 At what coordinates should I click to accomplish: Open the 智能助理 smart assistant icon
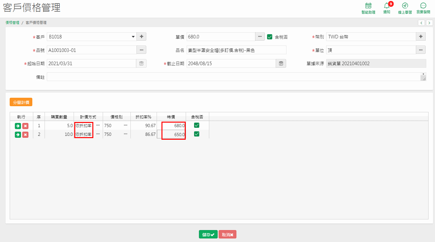coord(368,8)
